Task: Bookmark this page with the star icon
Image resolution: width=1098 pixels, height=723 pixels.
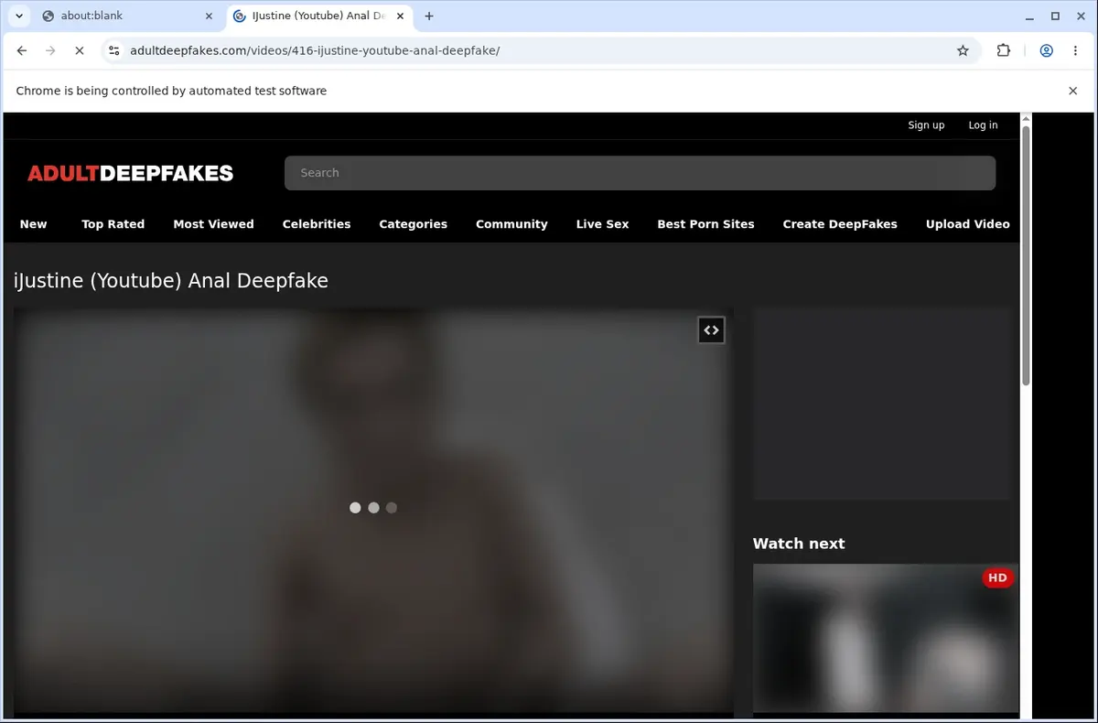Action: pos(963,50)
